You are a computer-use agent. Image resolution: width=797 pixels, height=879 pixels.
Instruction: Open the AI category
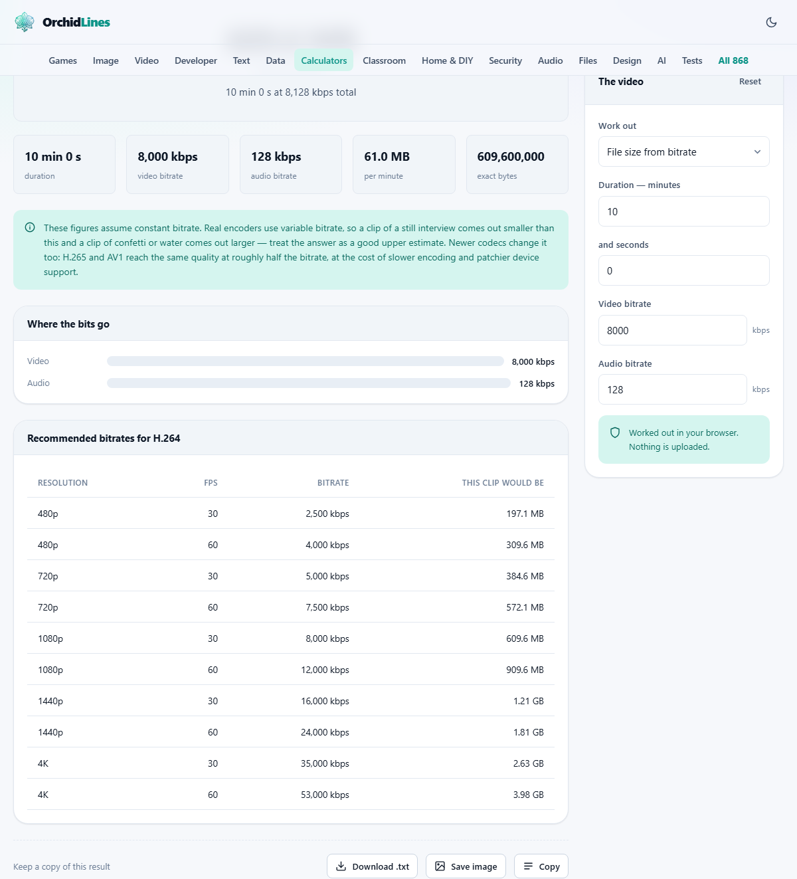pyautogui.click(x=662, y=60)
